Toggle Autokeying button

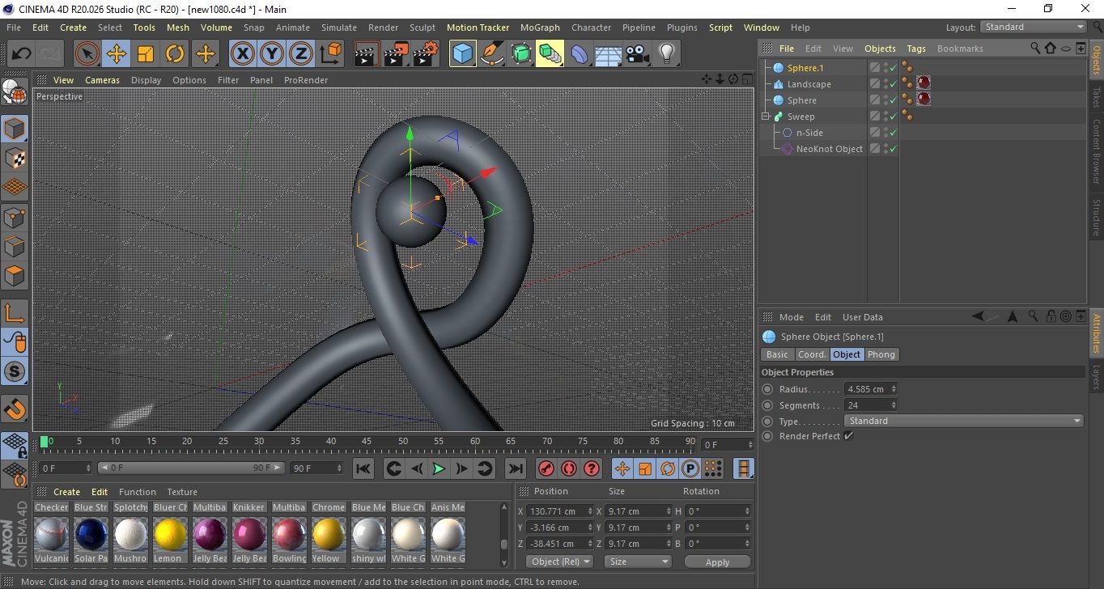pos(569,468)
